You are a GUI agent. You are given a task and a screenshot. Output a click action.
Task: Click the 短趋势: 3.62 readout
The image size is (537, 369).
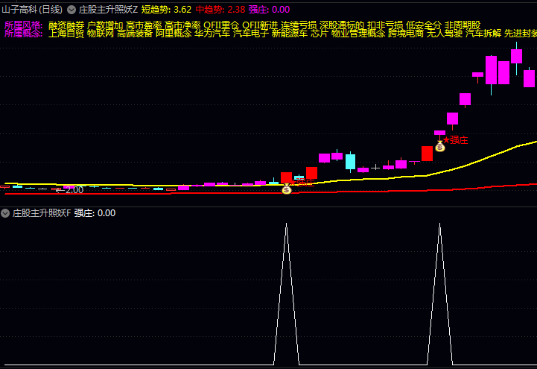[x=166, y=10]
